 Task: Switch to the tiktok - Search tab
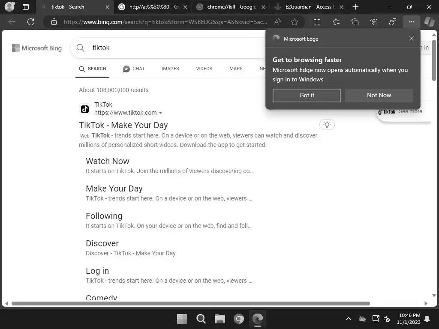coord(68,7)
